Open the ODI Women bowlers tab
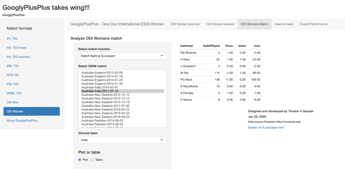This screenshot has height=169, width=345. [220, 24]
